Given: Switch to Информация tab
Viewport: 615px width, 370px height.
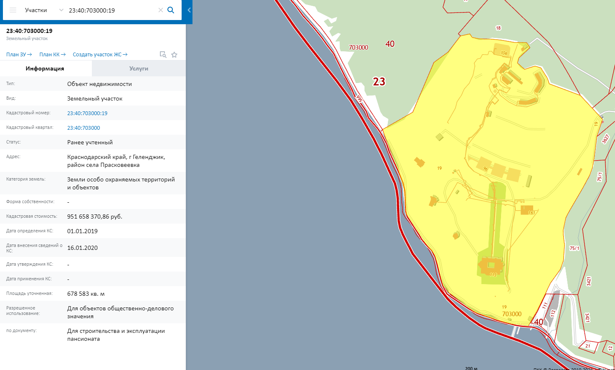Looking at the screenshot, I should point(45,68).
